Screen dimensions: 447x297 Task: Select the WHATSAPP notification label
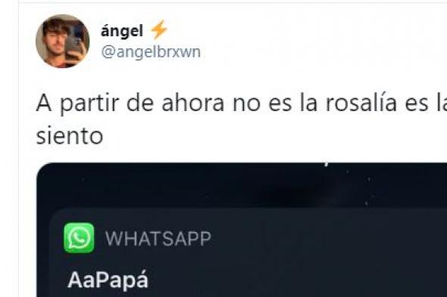click(x=158, y=238)
